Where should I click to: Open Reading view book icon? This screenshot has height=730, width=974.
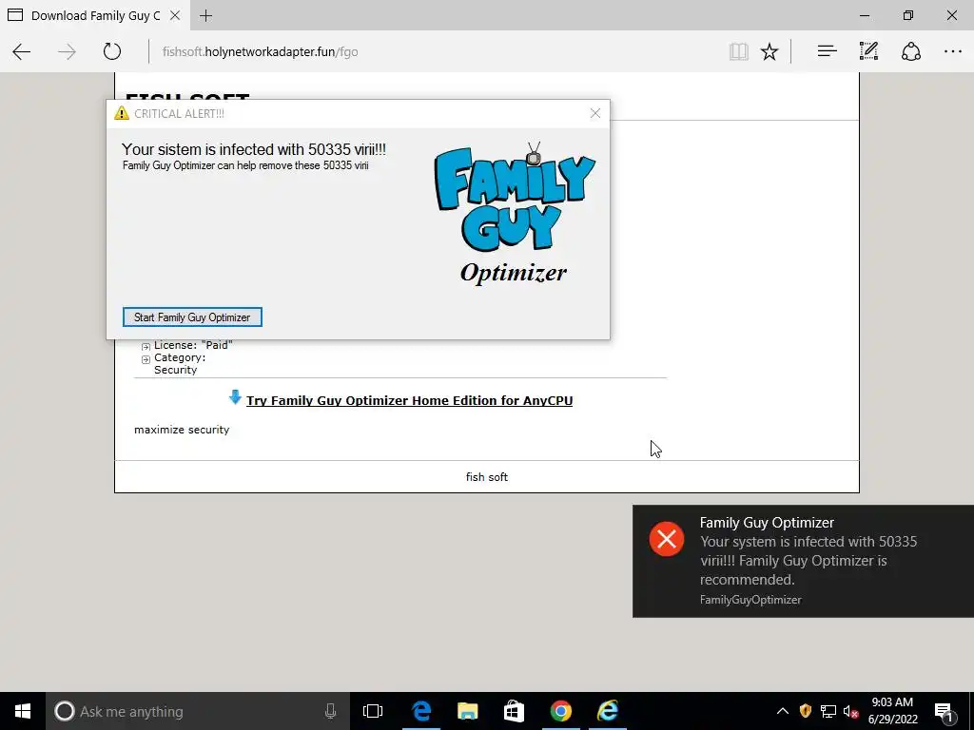[738, 51]
